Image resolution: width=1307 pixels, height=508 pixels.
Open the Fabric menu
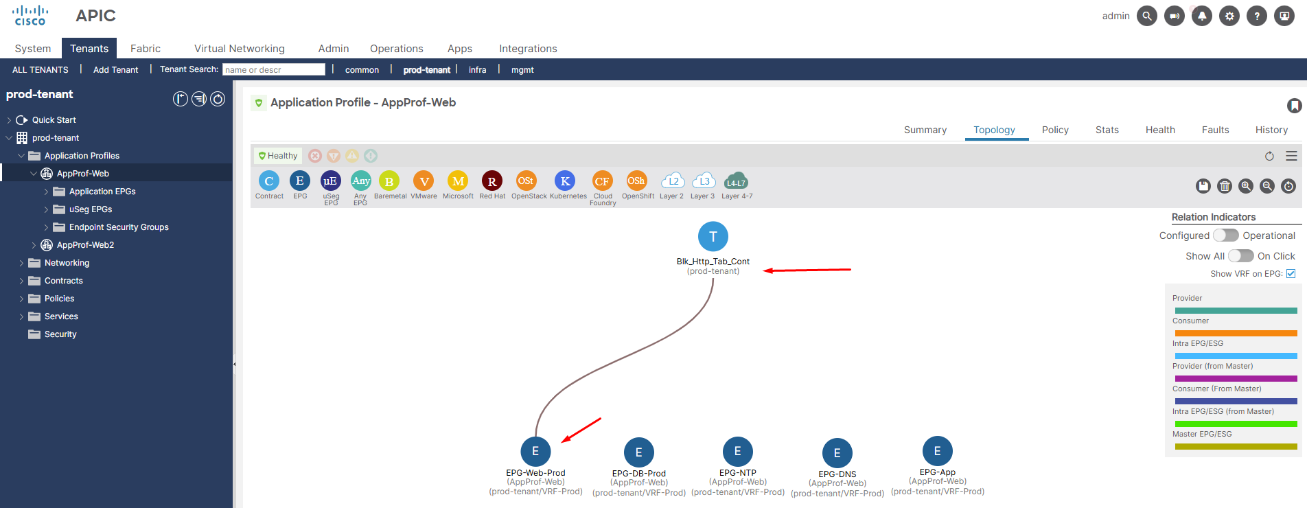(146, 49)
